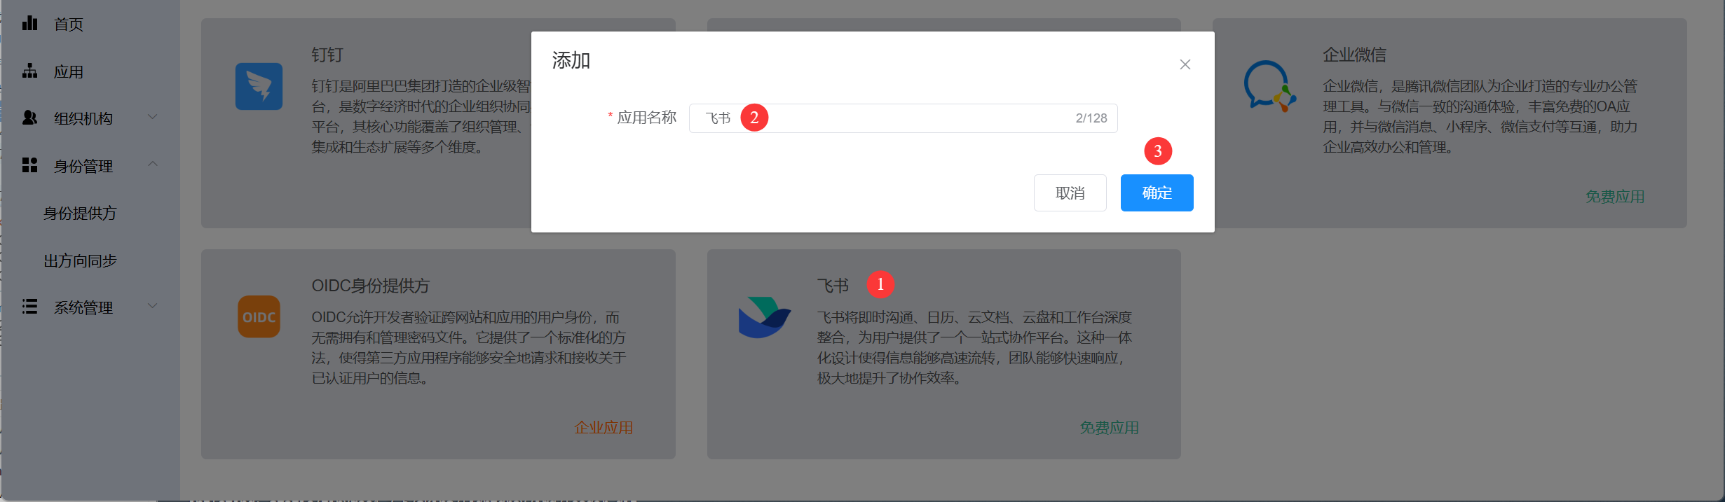
Task: Click the organization person icon in sidebar
Action: point(29,118)
